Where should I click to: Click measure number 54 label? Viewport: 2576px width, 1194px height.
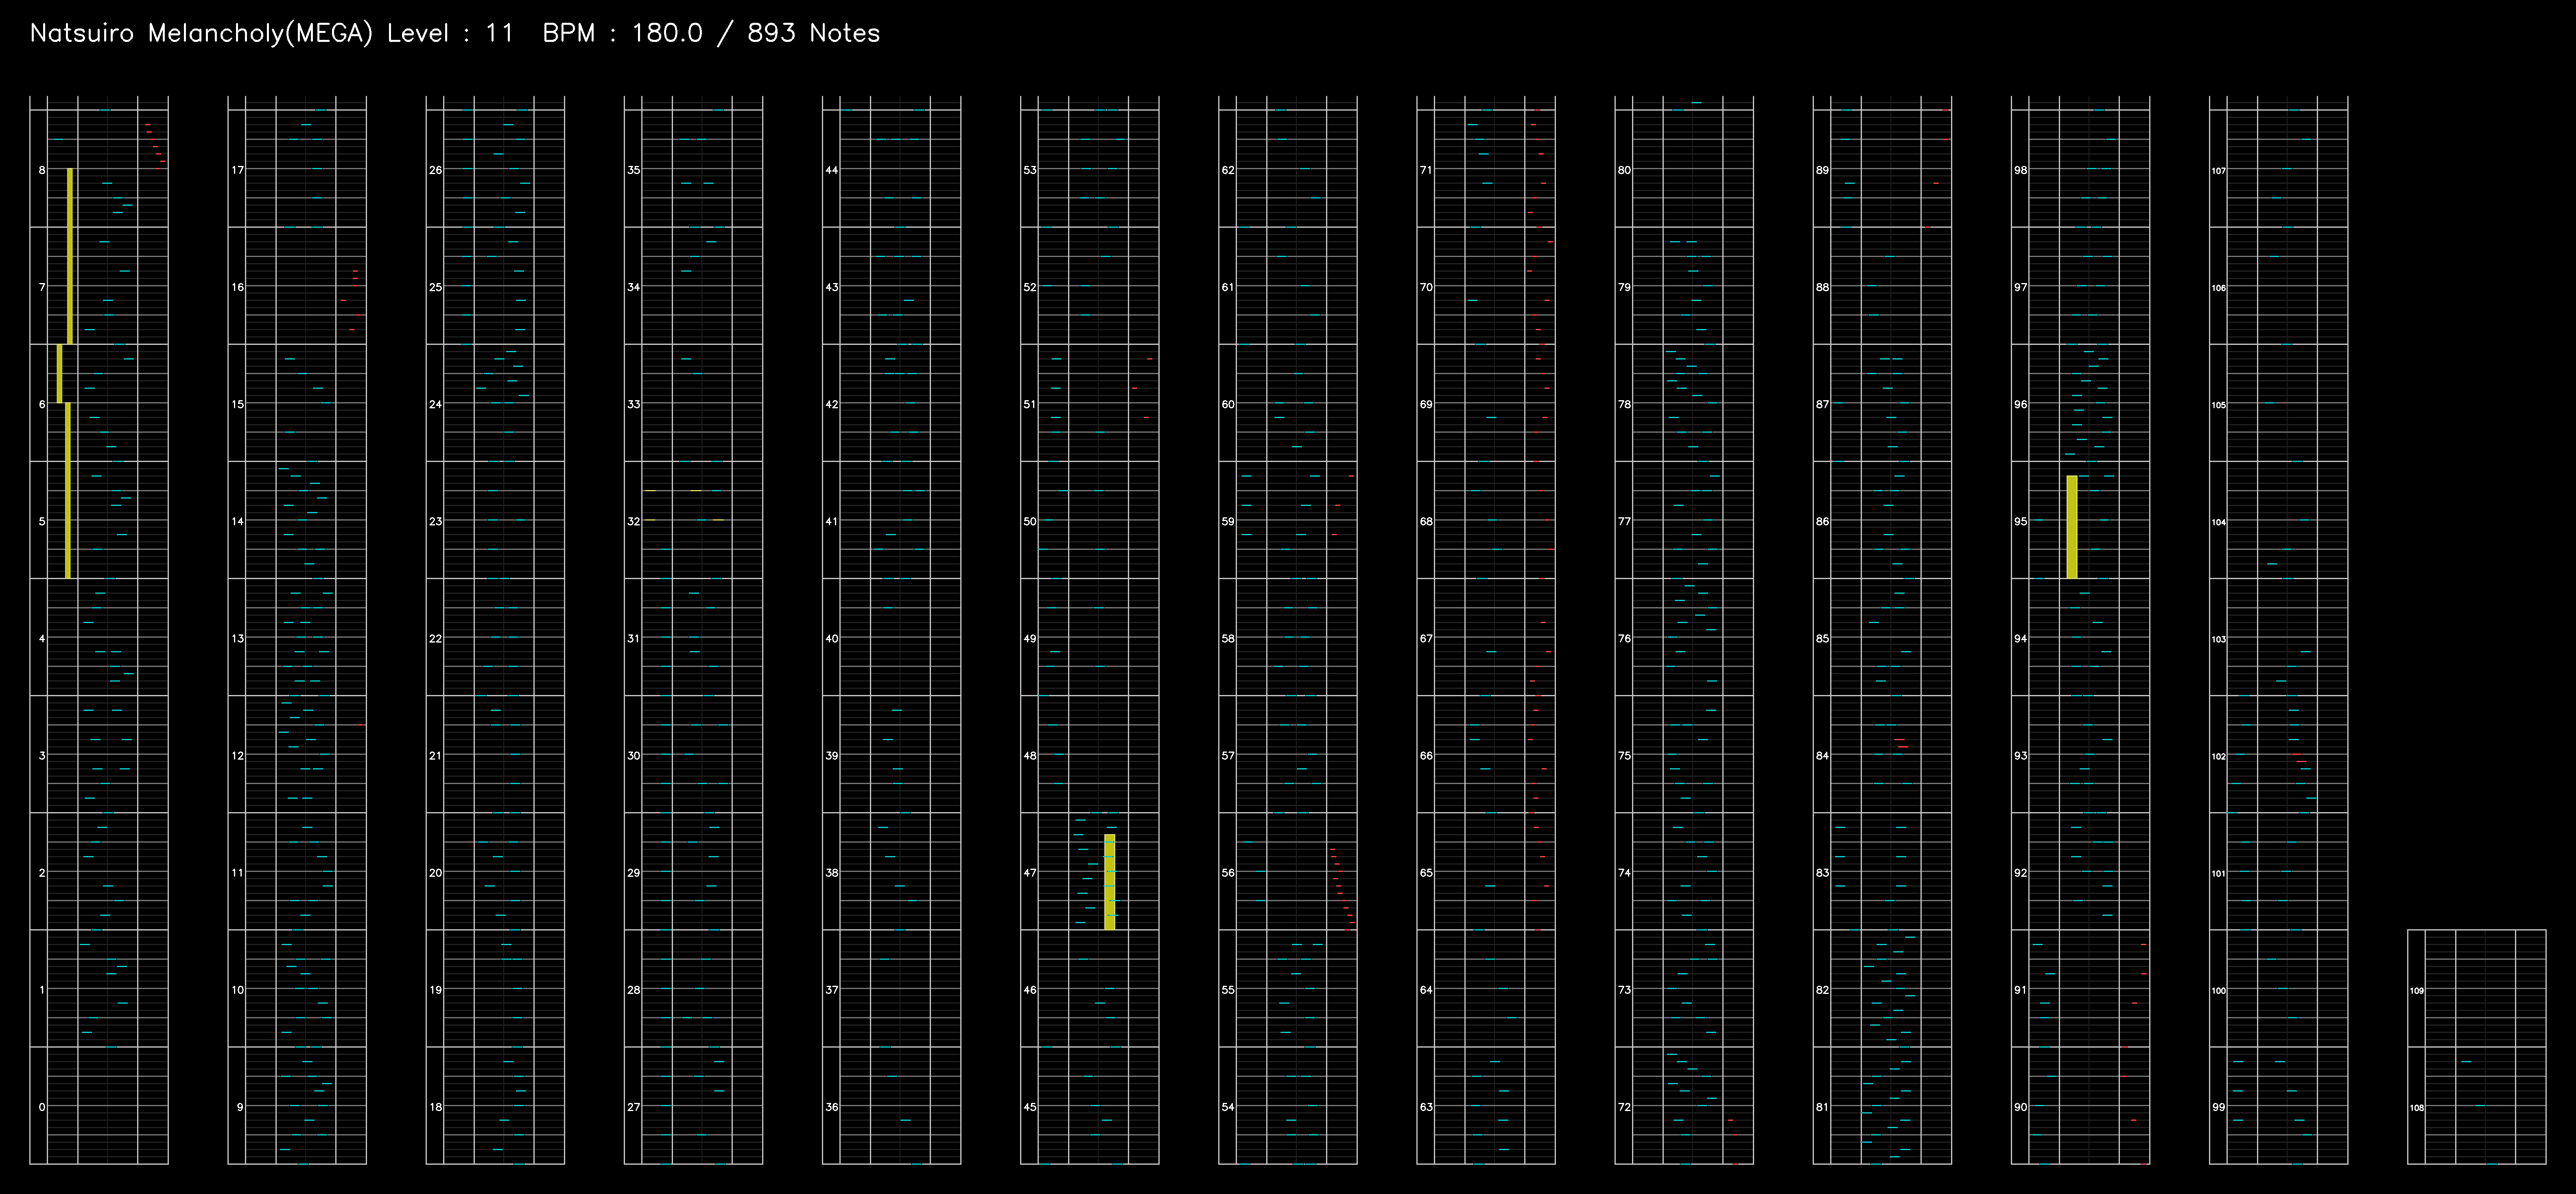coord(1228,1107)
